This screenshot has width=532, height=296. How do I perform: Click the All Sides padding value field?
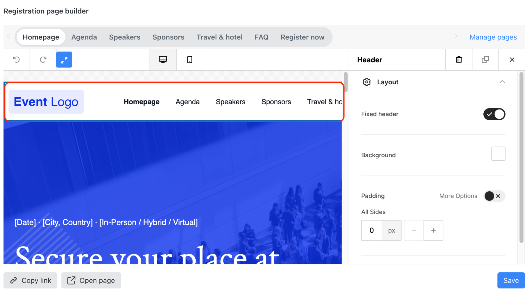371,230
